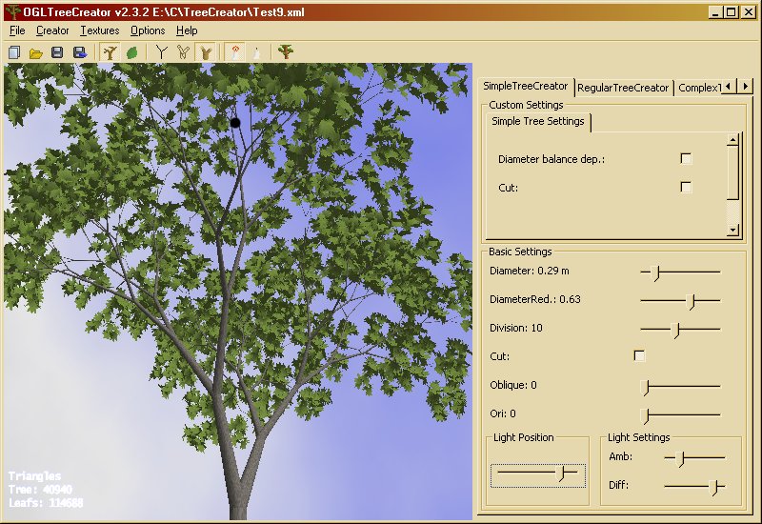The width and height of the screenshot is (762, 524).
Task: Click the New document toolbar icon
Action: coord(14,52)
